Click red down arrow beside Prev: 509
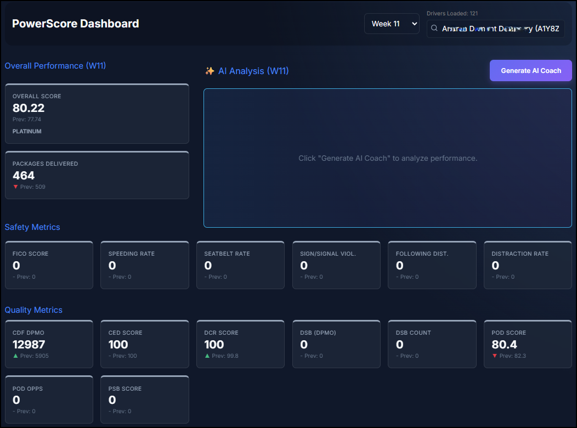The height and width of the screenshot is (428, 577). pos(15,187)
